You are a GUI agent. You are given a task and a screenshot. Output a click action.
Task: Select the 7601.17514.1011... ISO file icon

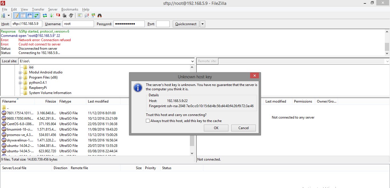pos(4,113)
